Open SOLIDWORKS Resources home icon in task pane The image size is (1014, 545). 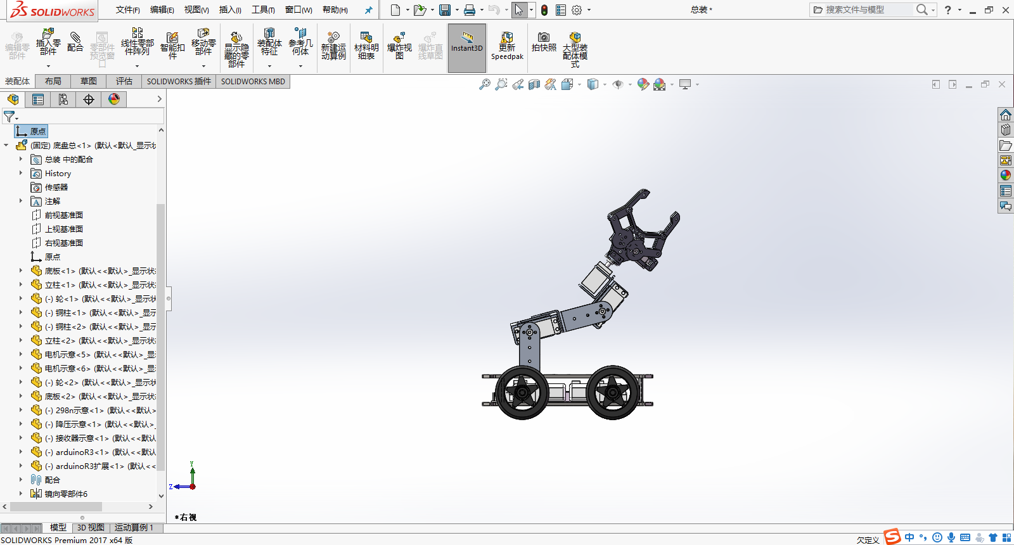(x=1006, y=115)
